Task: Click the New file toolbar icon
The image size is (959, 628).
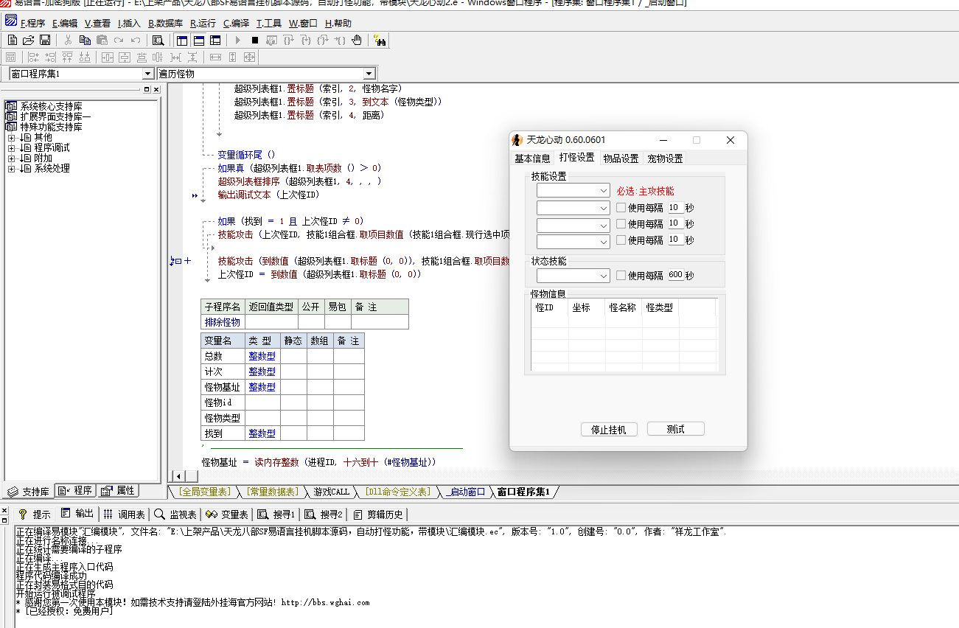Action: click(x=13, y=40)
